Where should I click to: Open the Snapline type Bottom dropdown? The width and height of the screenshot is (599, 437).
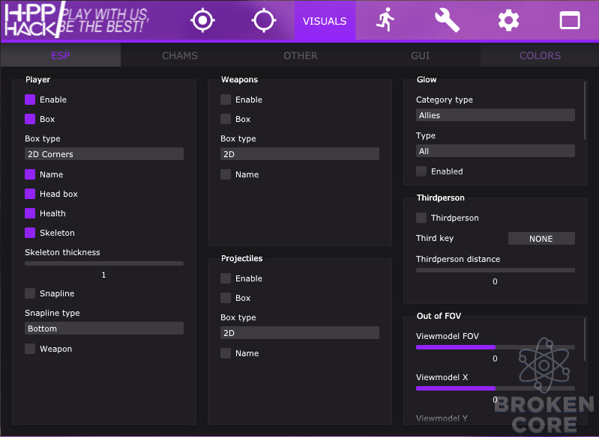[104, 328]
